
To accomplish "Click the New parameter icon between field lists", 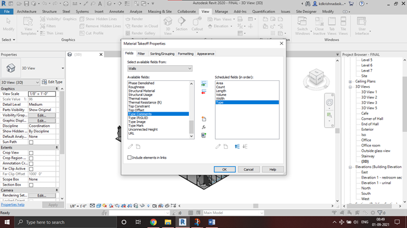I will pos(203,119).
